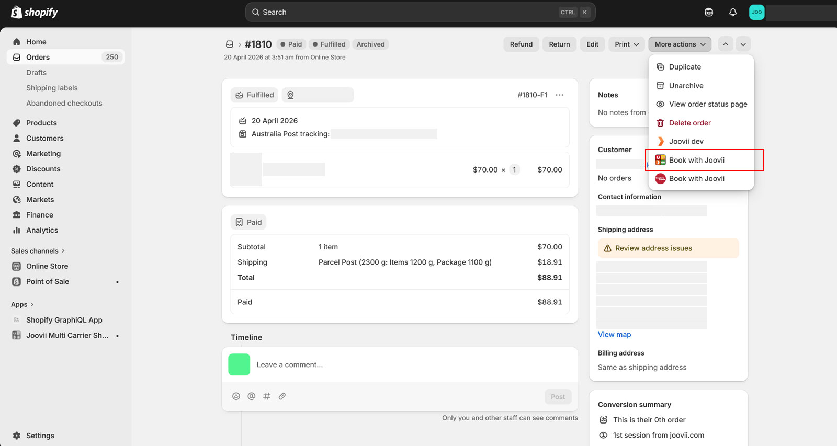
Task: Open the sidekick assistant icon in top bar
Action: tap(709, 12)
